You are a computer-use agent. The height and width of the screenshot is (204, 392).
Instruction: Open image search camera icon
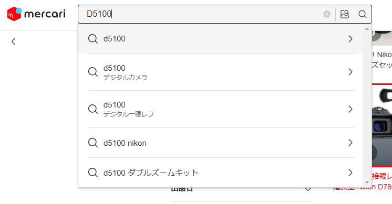tap(345, 14)
